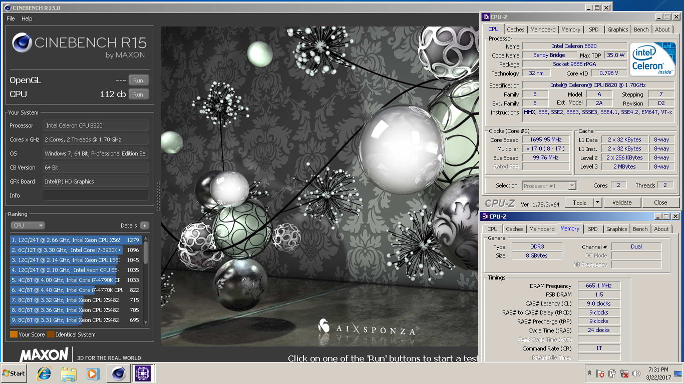The image size is (684, 384).
Task: Open Memory tab in top CPU-Z window
Action: click(571, 29)
